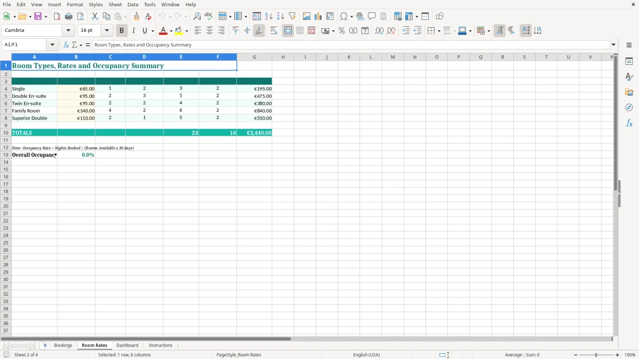Toggle print preview
The height and width of the screenshot is (359, 639).
[x=80, y=16]
